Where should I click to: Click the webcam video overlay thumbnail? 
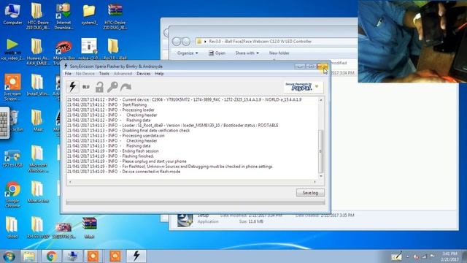click(x=412, y=42)
